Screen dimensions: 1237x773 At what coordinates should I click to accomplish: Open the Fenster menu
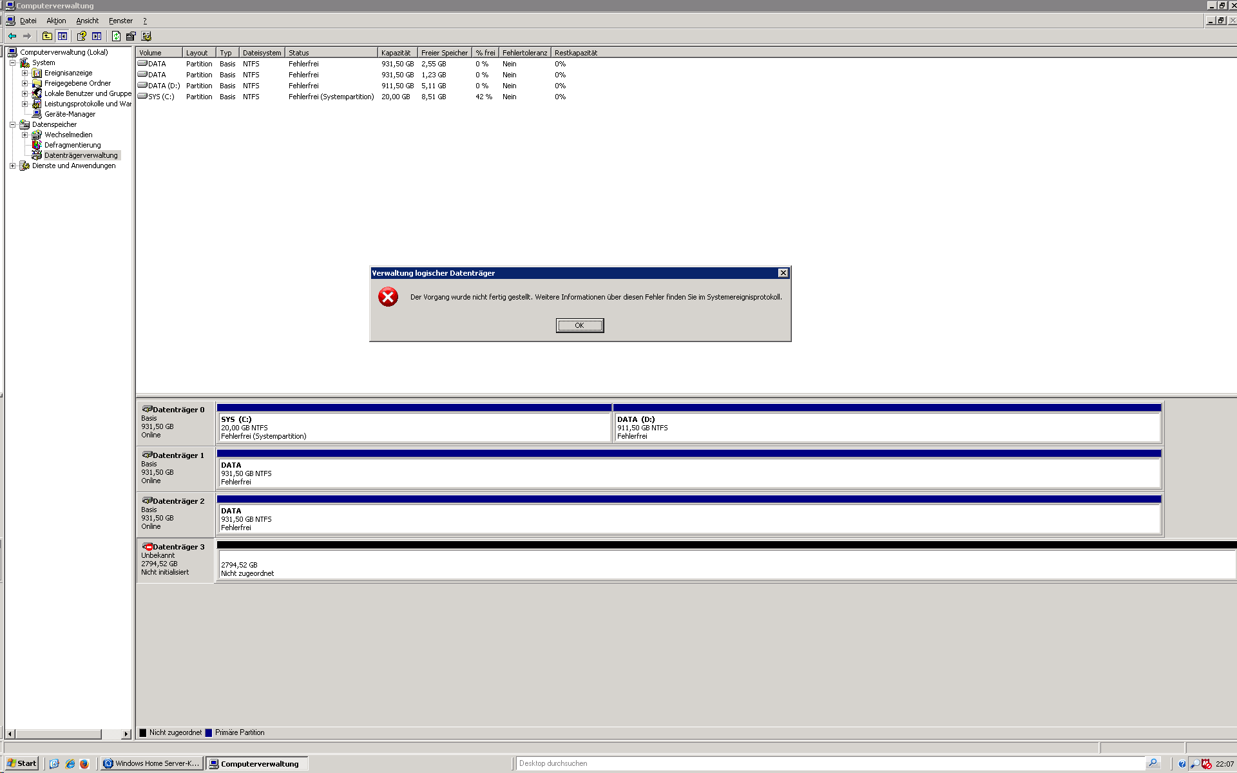pos(120,21)
